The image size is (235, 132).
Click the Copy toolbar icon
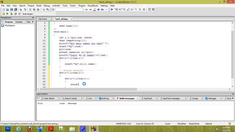(34, 10)
